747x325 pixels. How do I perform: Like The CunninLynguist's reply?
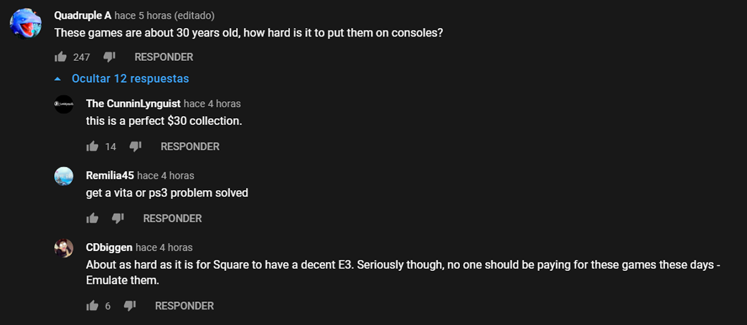coord(92,147)
